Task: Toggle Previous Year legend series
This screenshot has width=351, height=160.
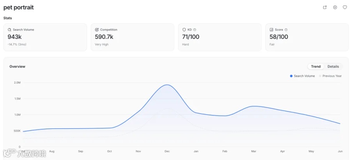Action: point(330,76)
